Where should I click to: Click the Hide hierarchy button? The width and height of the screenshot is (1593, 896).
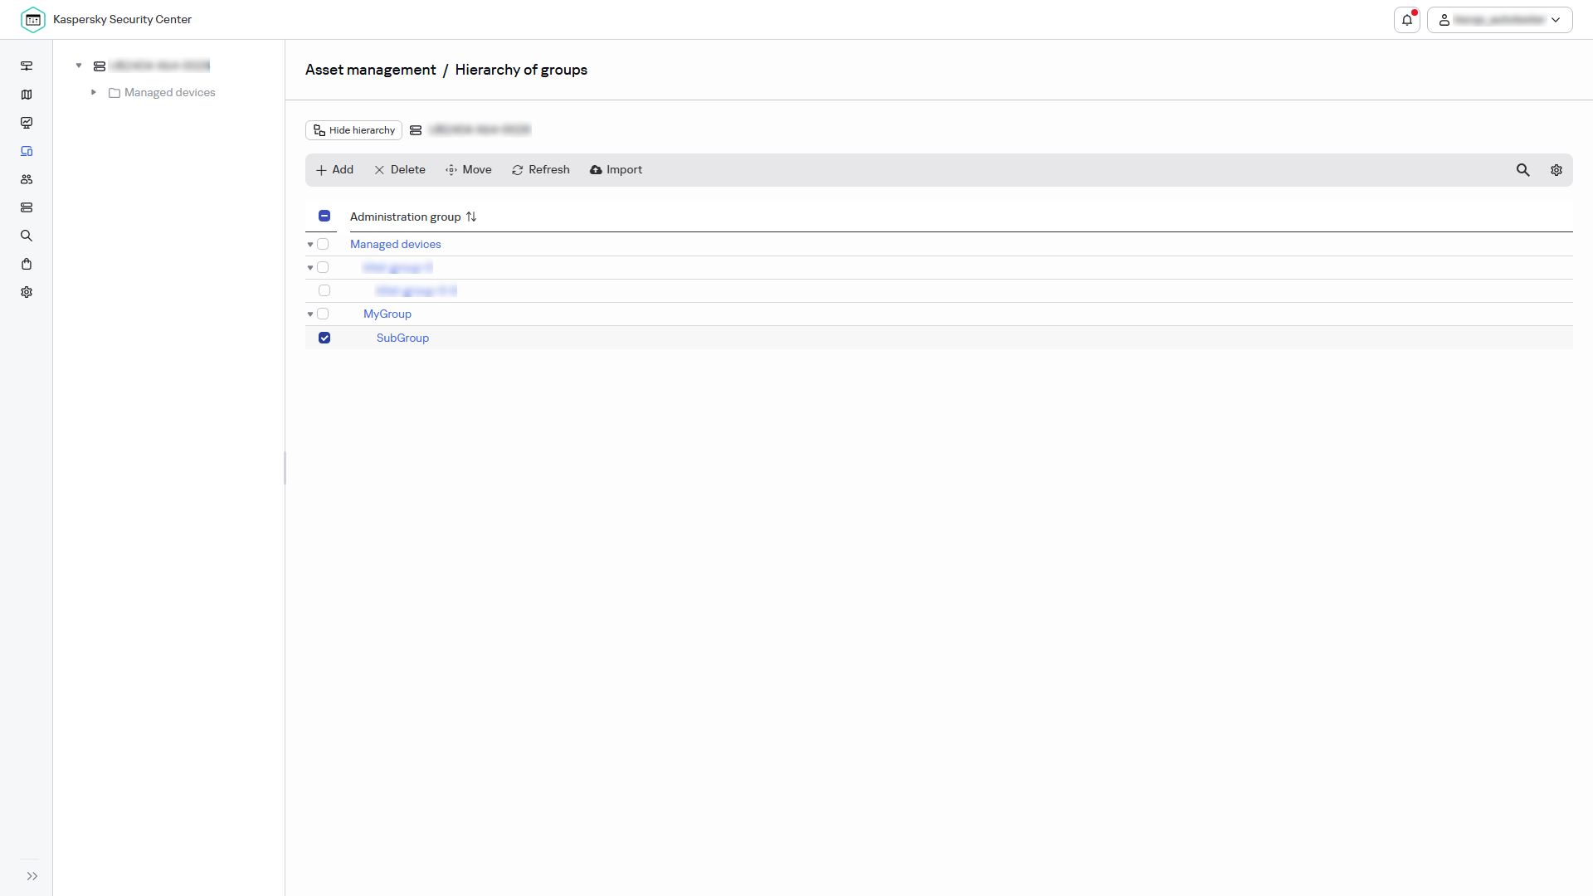click(354, 130)
